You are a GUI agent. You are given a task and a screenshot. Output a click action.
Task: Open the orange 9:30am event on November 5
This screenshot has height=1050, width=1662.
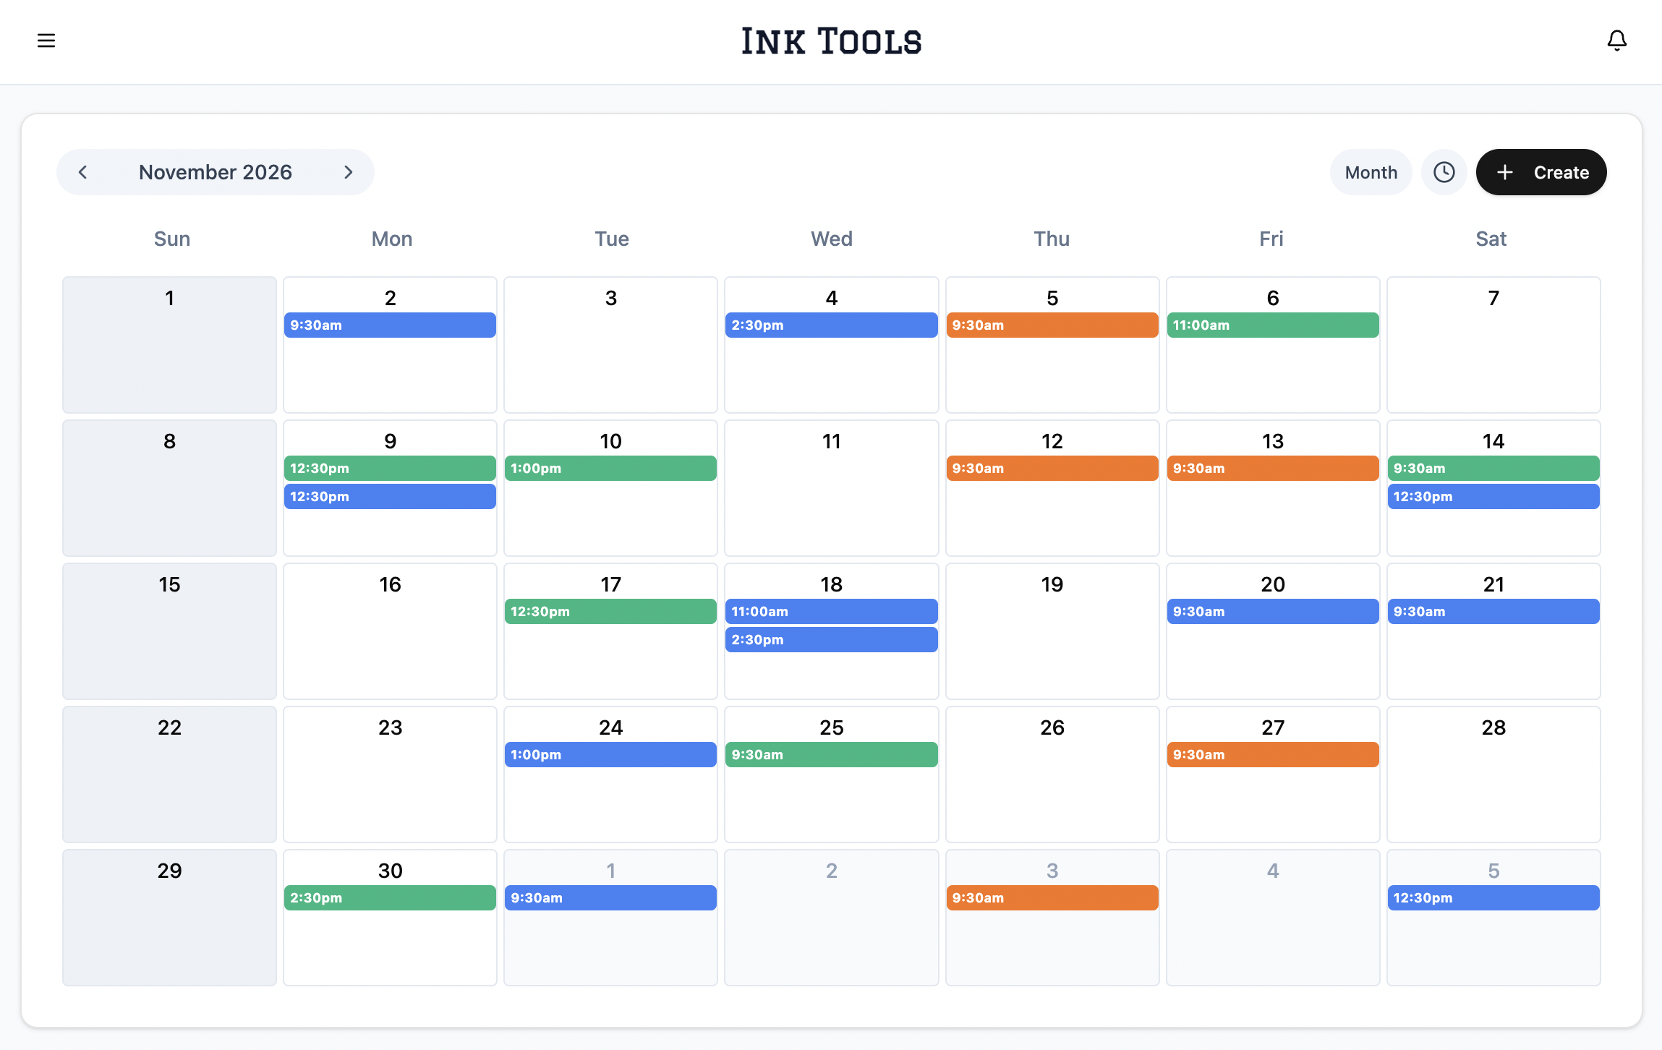pyautogui.click(x=1052, y=325)
